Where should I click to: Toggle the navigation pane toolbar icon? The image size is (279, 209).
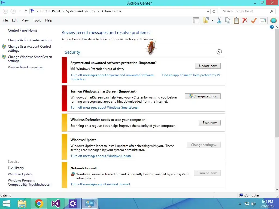pos(196,20)
